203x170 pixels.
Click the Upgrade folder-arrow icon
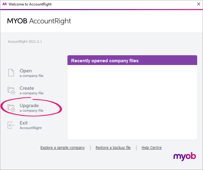pos(11,108)
